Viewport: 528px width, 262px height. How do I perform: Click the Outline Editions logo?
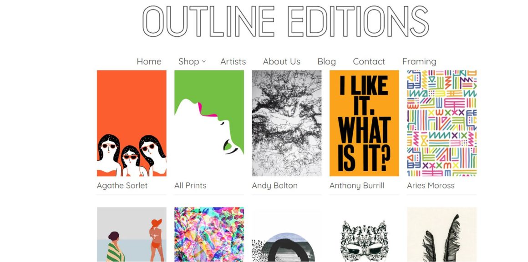tap(285, 21)
